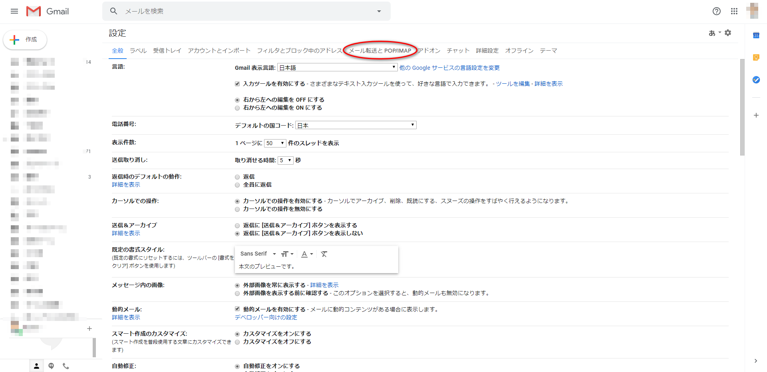Viewport: 767px width, 372px height.
Task: Click the 作成 compose button
Action: [25, 39]
